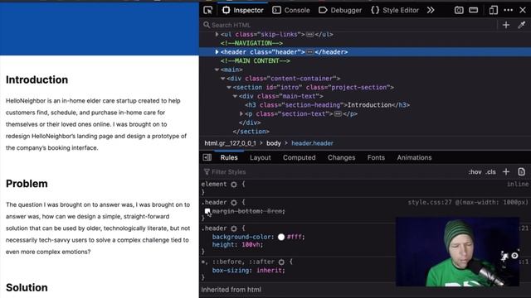Focus the Search HTML field
The height and width of the screenshot is (298, 531).
[348, 25]
